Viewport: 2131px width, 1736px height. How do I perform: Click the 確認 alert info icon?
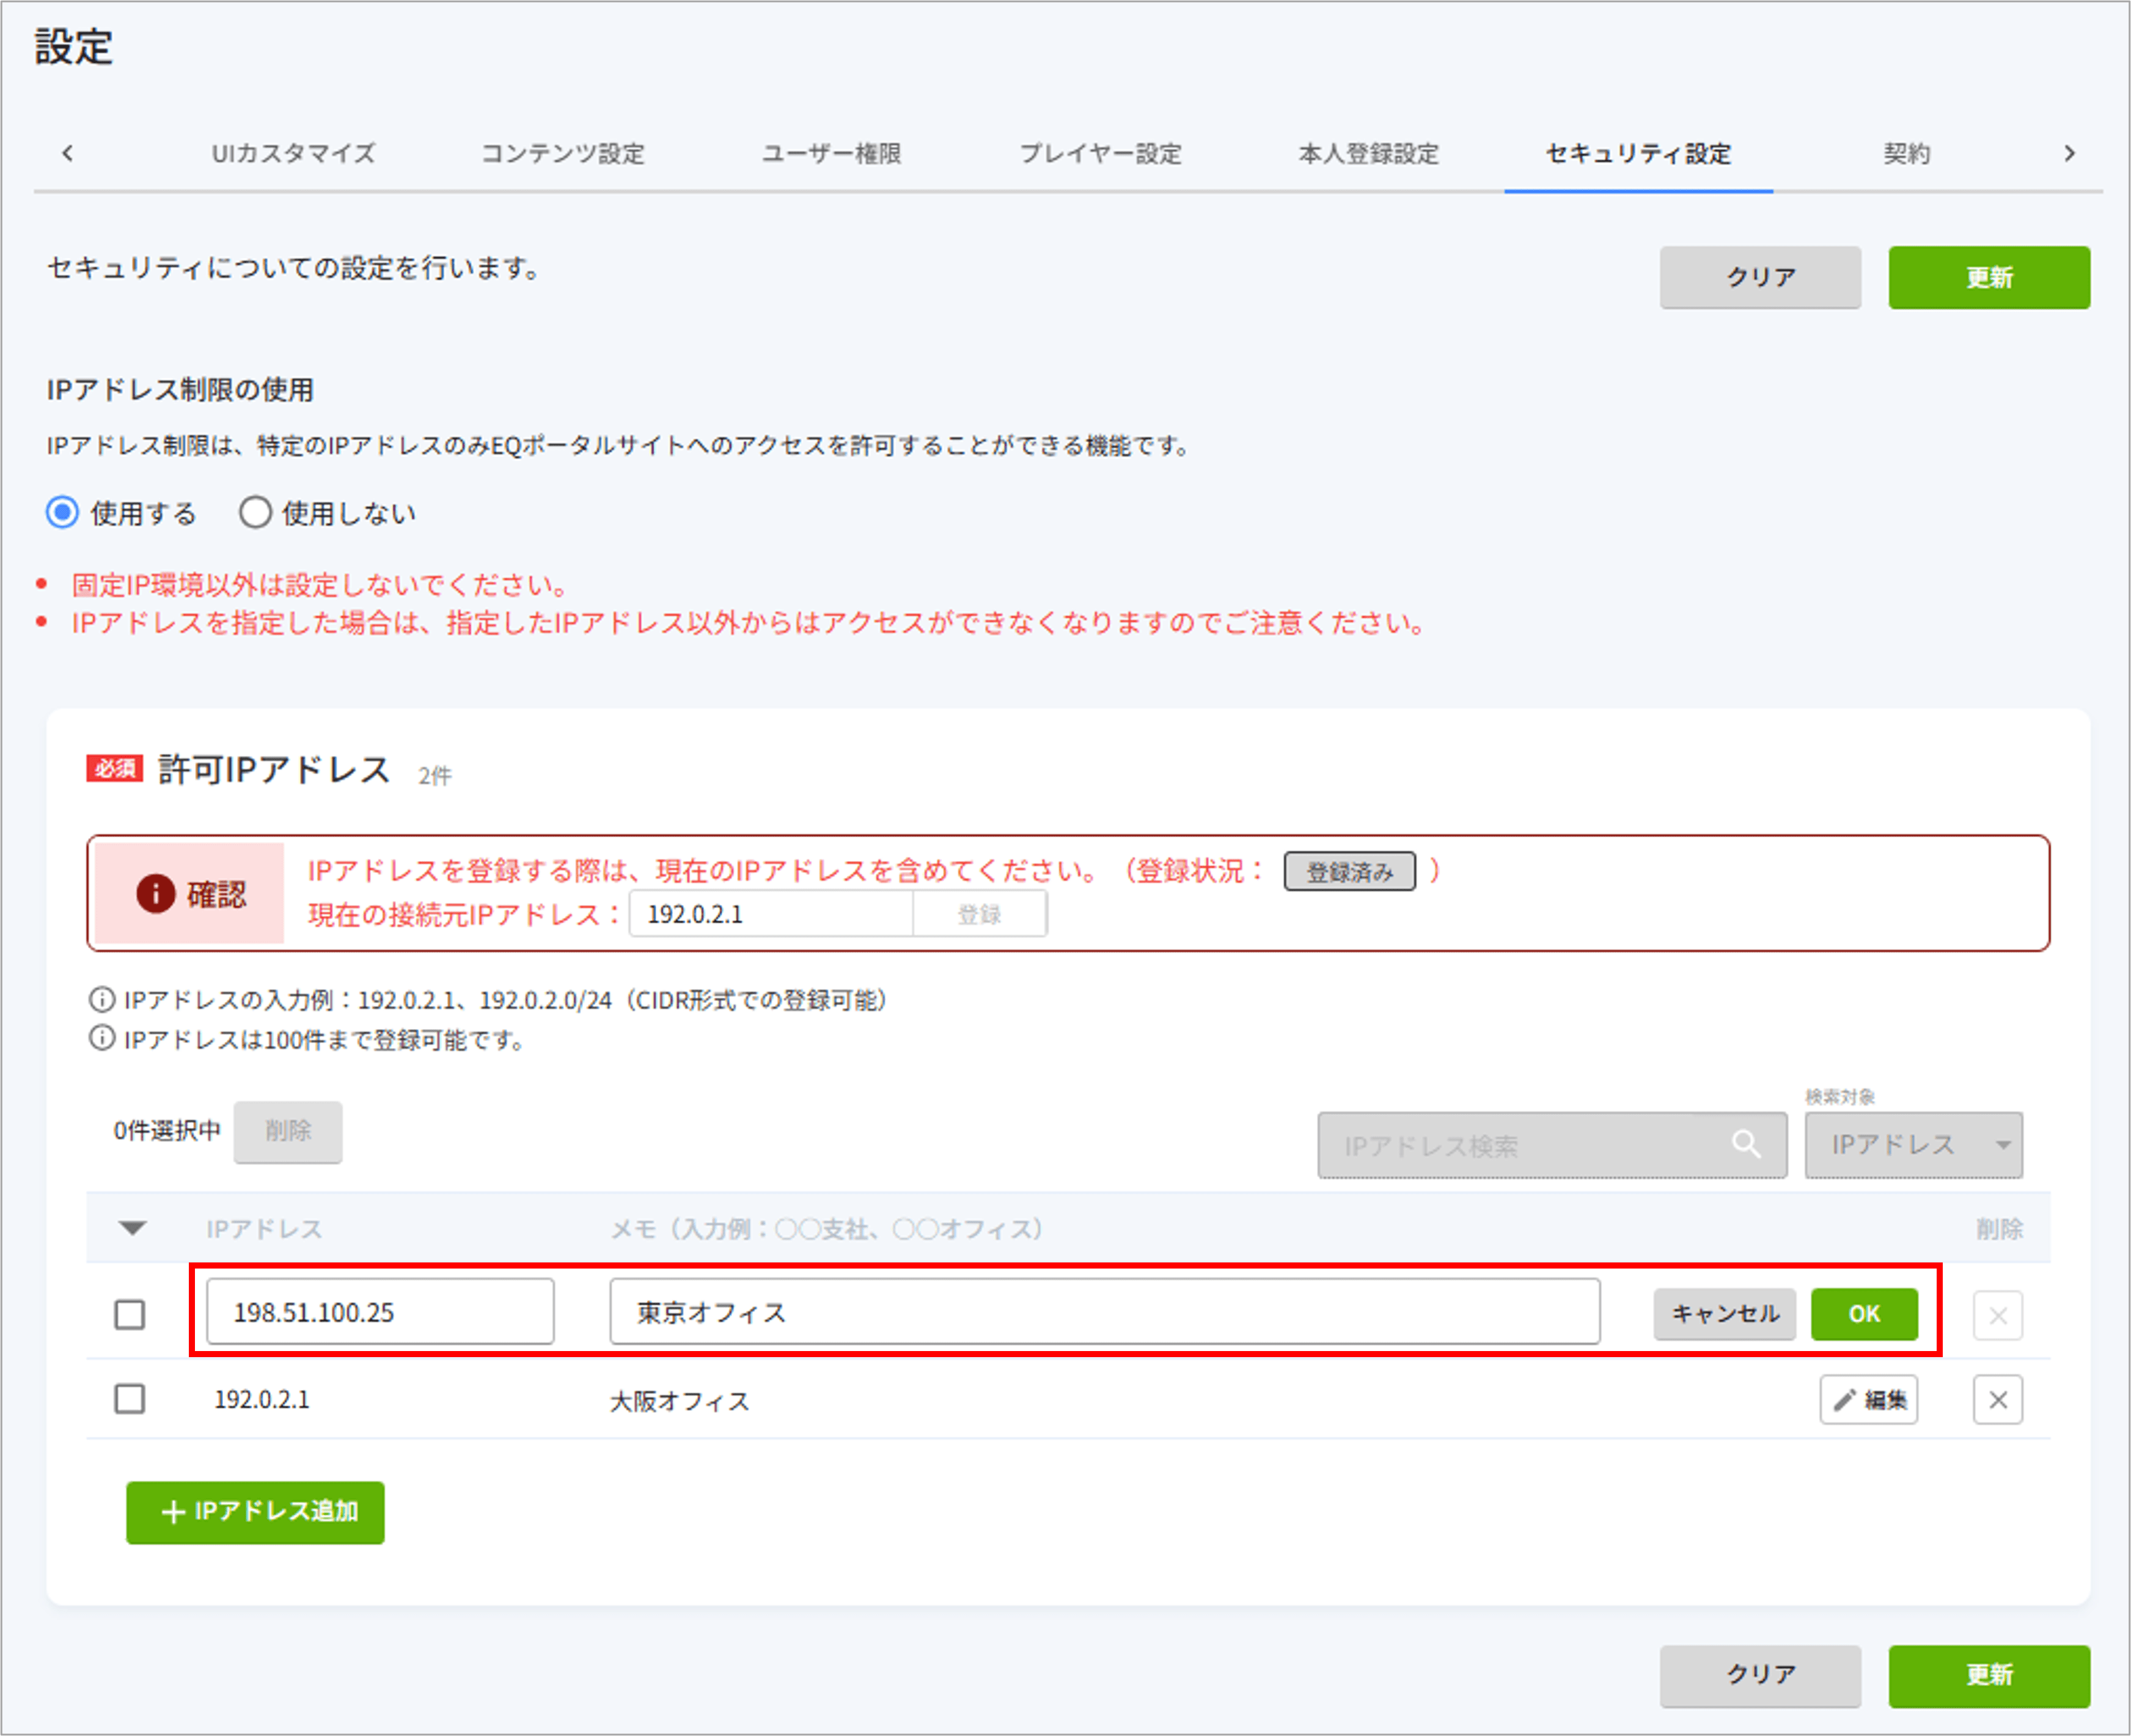coord(155,893)
